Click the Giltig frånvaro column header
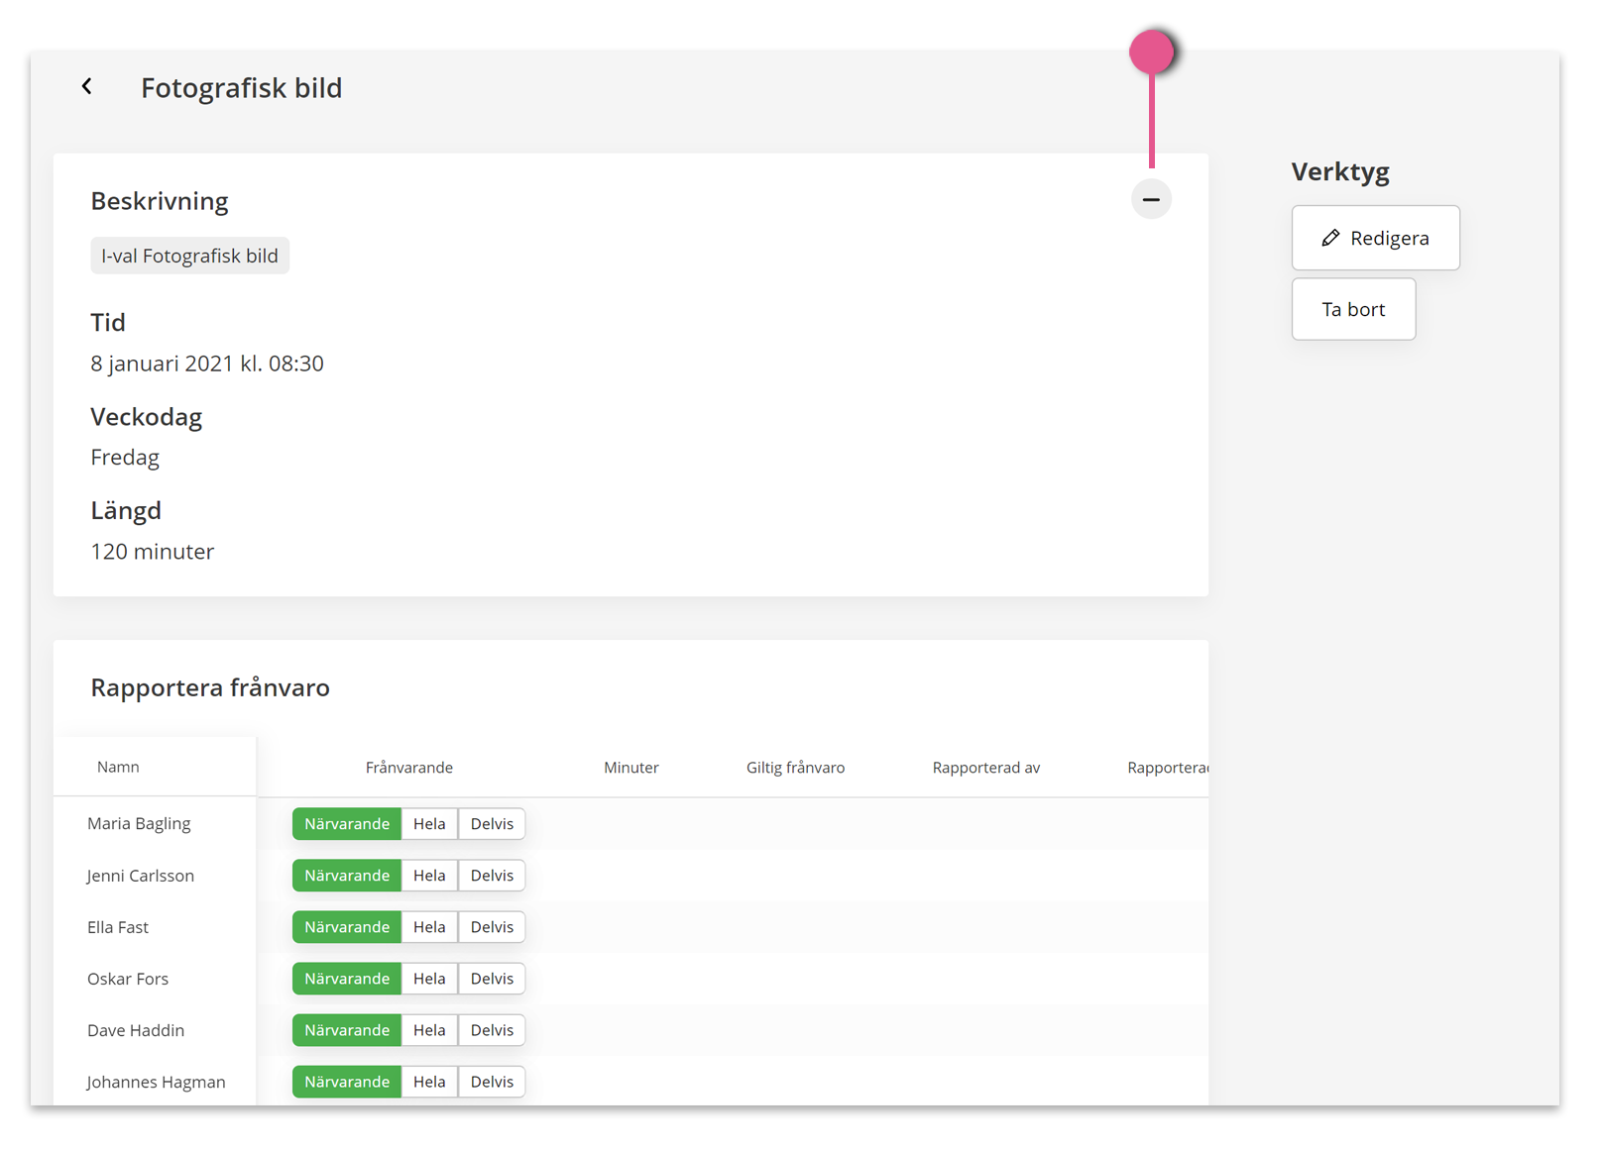This screenshot has height=1150, width=1603. point(796,768)
